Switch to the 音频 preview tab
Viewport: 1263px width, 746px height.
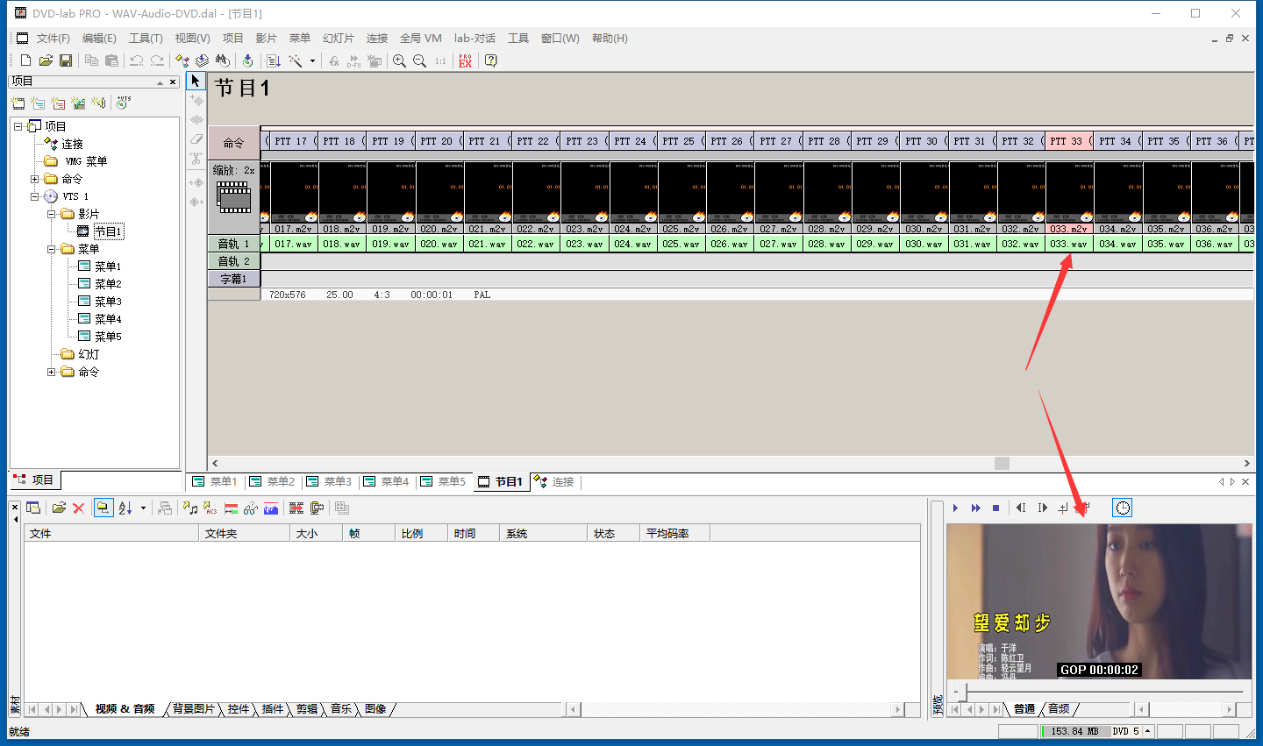point(1059,709)
